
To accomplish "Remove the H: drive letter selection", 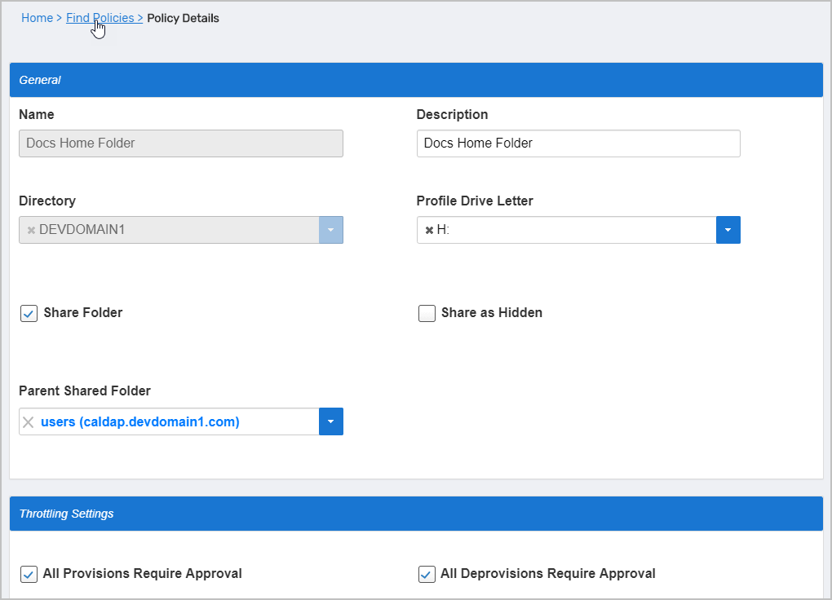I will pos(429,231).
